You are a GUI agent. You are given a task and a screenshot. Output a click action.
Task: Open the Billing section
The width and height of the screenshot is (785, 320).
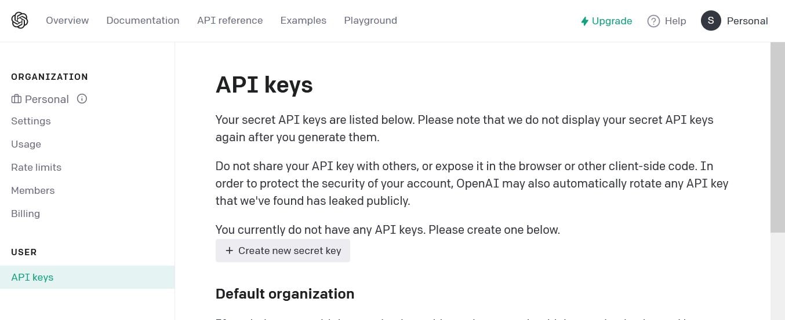click(x=26, y=214)
